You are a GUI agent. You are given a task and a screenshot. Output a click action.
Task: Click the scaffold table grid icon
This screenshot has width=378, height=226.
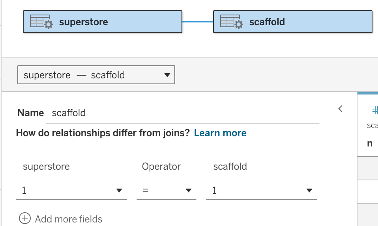click(x=231, y=22)
